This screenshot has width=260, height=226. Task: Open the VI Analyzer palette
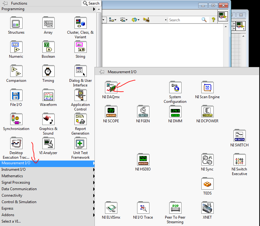(48, 143)
